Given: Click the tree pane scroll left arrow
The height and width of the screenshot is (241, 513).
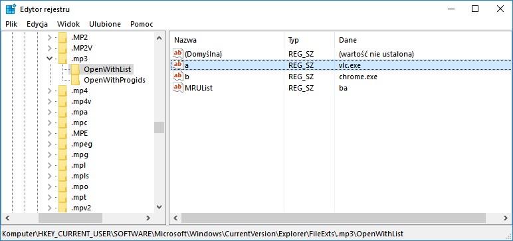Looking at the screenshot, I should [x=7, y=218].
